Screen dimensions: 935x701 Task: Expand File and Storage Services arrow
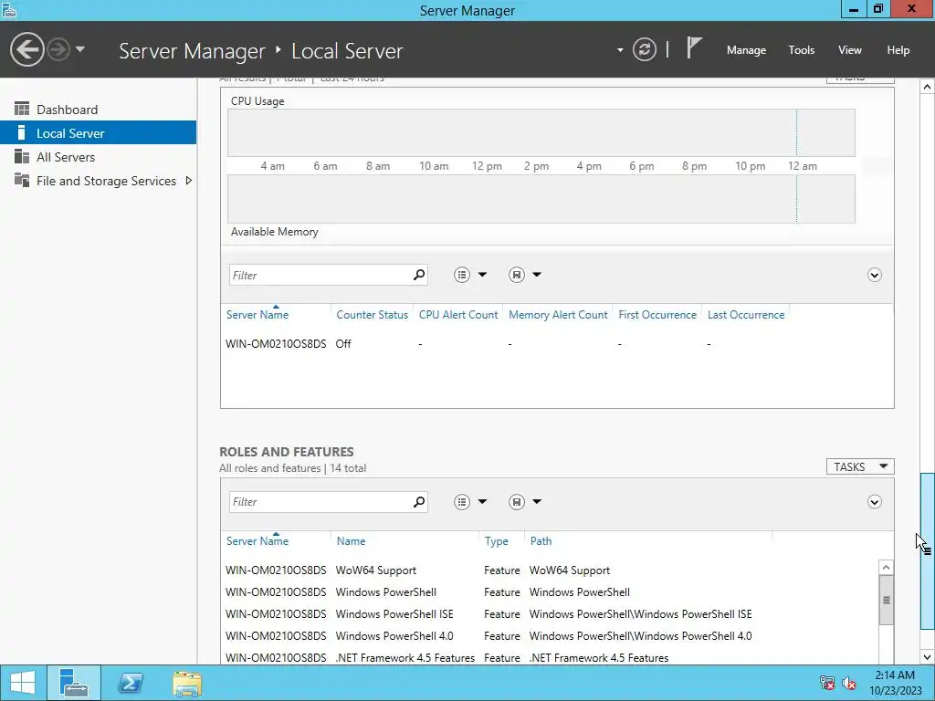click(188, 181)
